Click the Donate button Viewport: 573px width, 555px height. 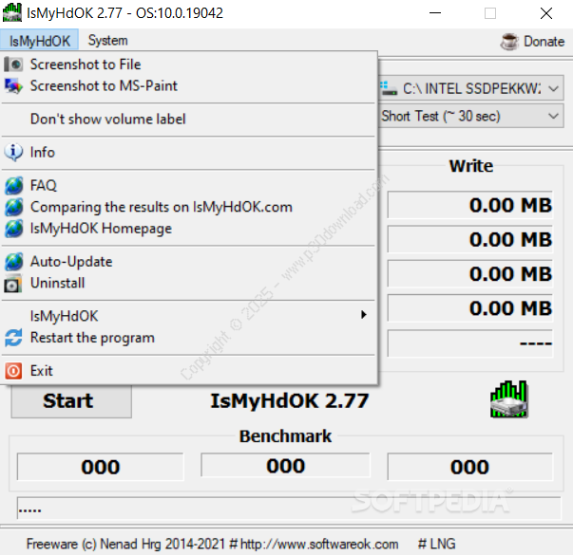[532, 41]
